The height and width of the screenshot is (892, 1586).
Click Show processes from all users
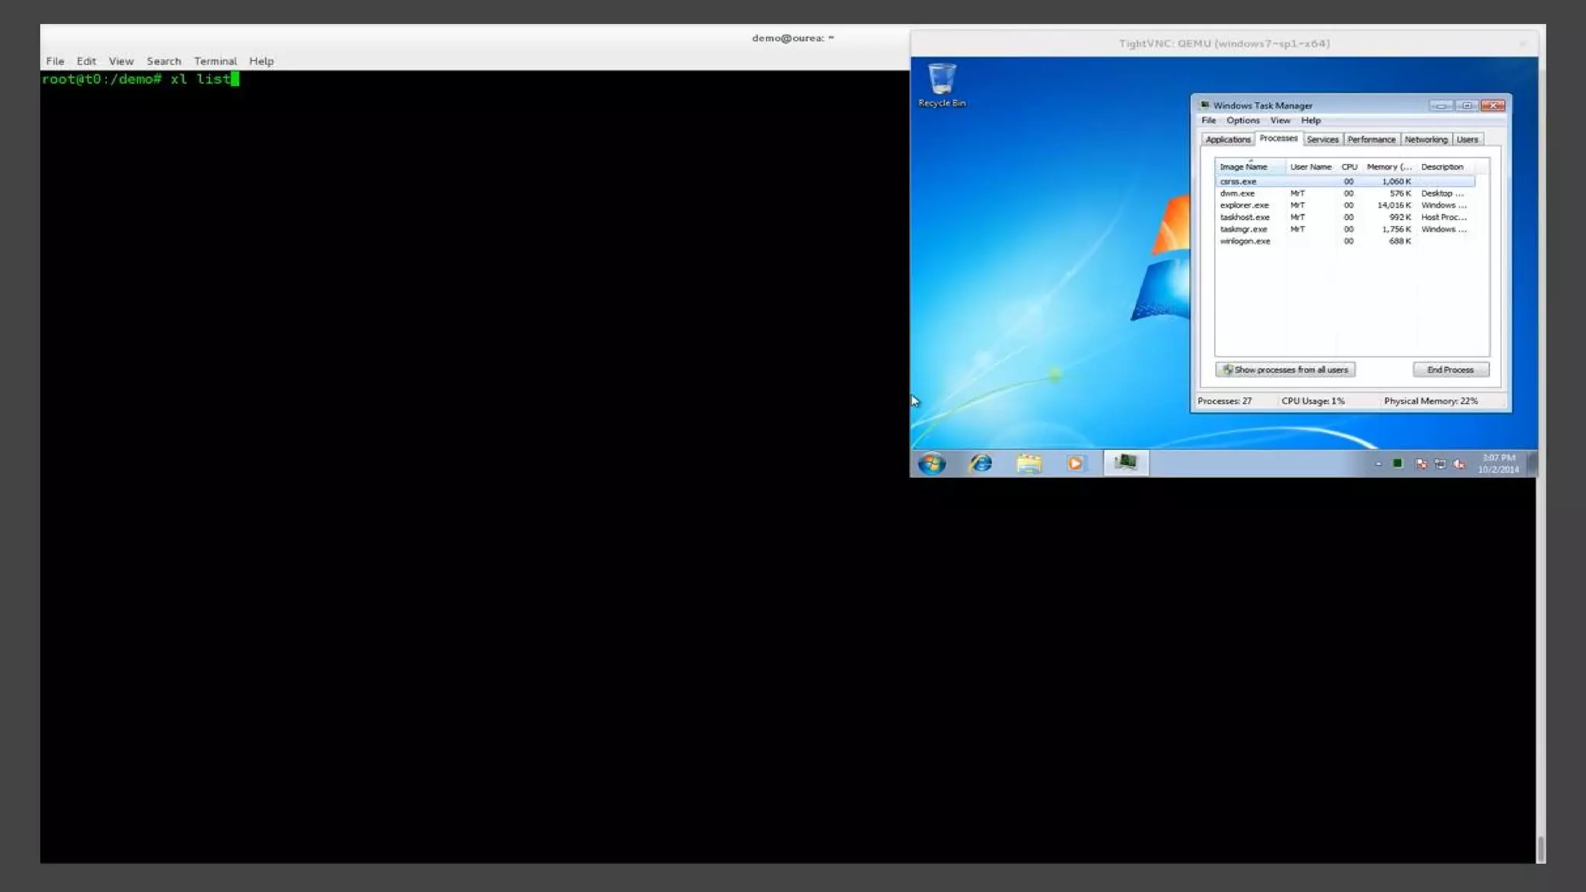[1285, 369]
